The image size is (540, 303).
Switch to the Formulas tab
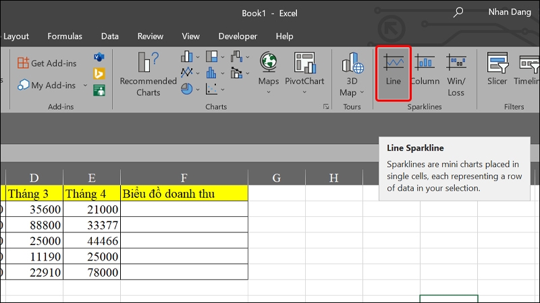[x=65, y=36]
